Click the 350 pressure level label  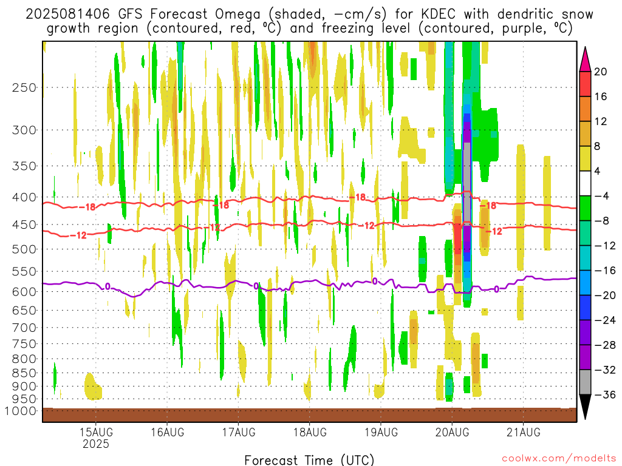pos(24,166)
